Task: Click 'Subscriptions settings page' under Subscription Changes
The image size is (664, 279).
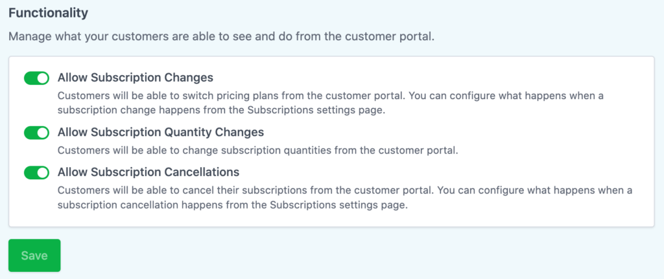Action: click(317, 111)
